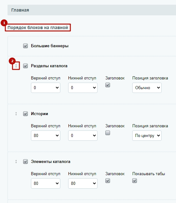Open Нижний отступ dropdown for Разделы каталога
Screen dimensions: 176x203
pos(83,88)
